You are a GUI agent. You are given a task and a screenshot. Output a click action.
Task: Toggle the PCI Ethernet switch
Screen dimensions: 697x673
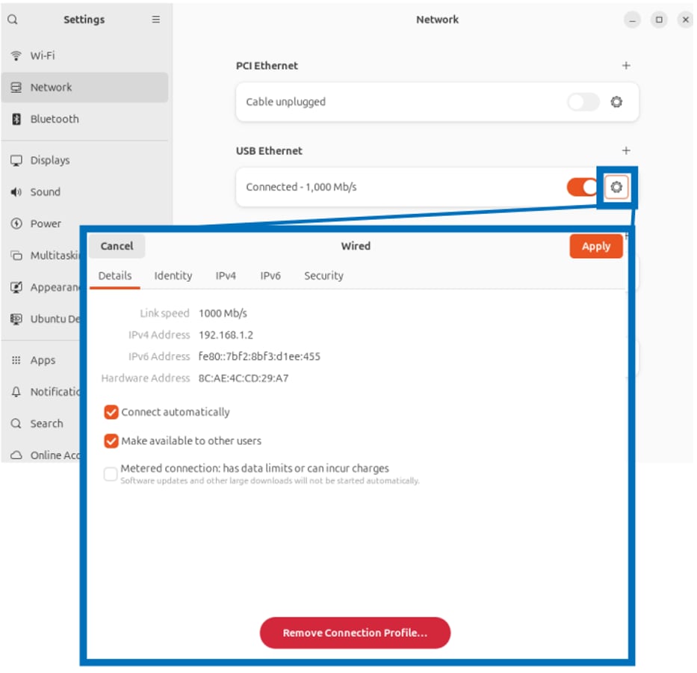583,102
